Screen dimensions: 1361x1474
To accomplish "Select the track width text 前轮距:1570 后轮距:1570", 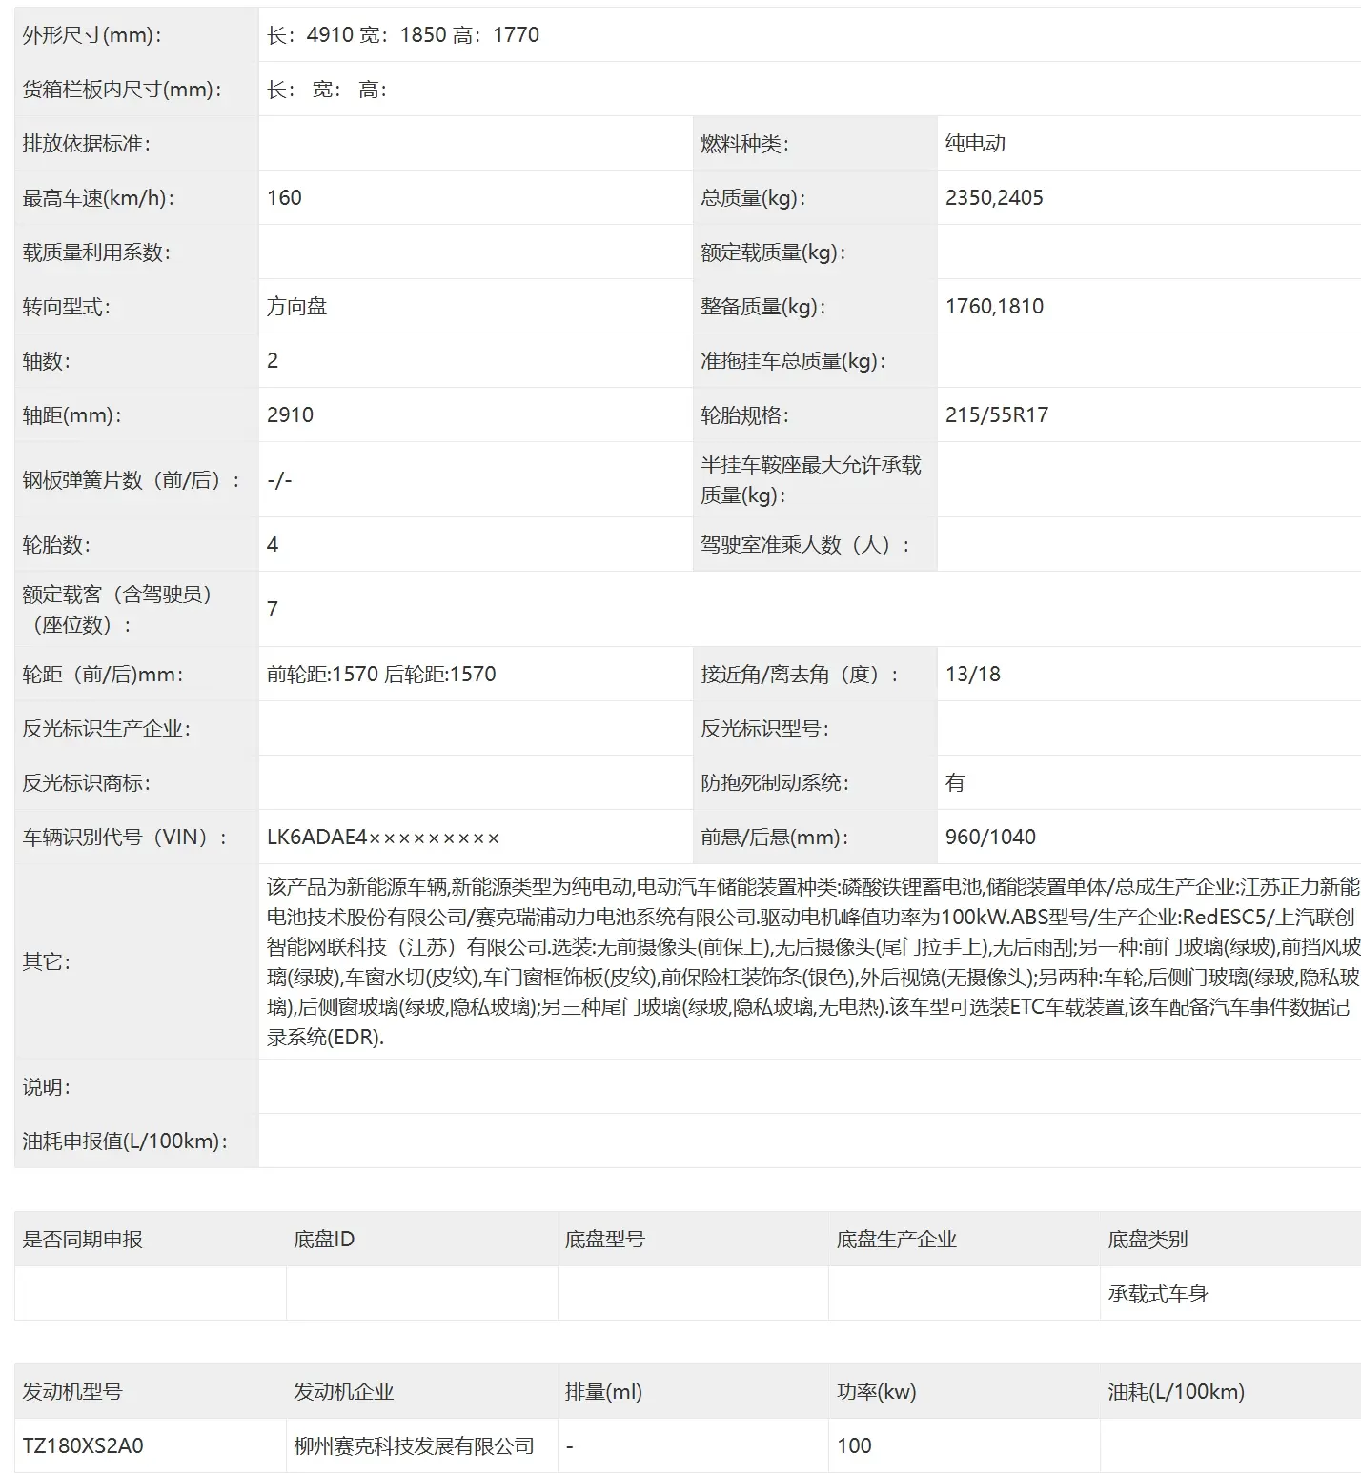I will (381, 675).
